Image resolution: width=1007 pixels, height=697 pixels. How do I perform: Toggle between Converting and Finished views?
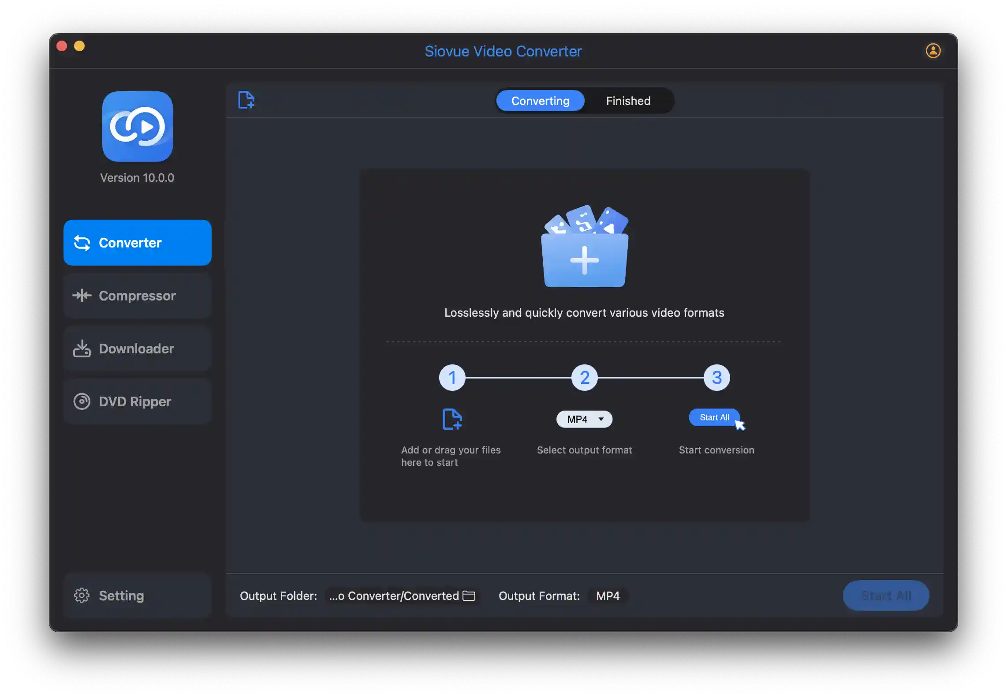tap(584, 100)
